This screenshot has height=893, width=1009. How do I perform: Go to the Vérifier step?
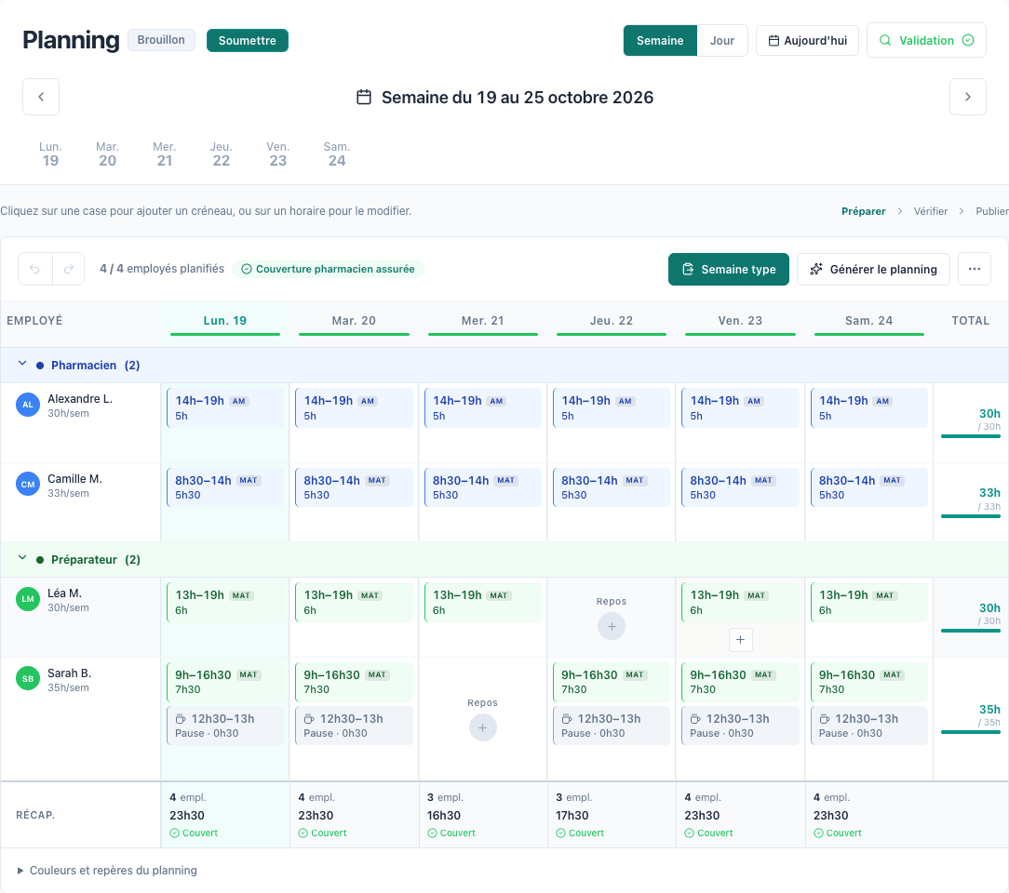(931, 211)
